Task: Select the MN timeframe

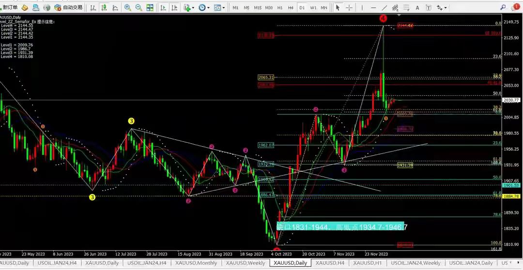Action: pos(323,8)
